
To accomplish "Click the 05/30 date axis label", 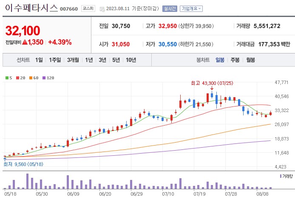I will [x=42, y=194].
